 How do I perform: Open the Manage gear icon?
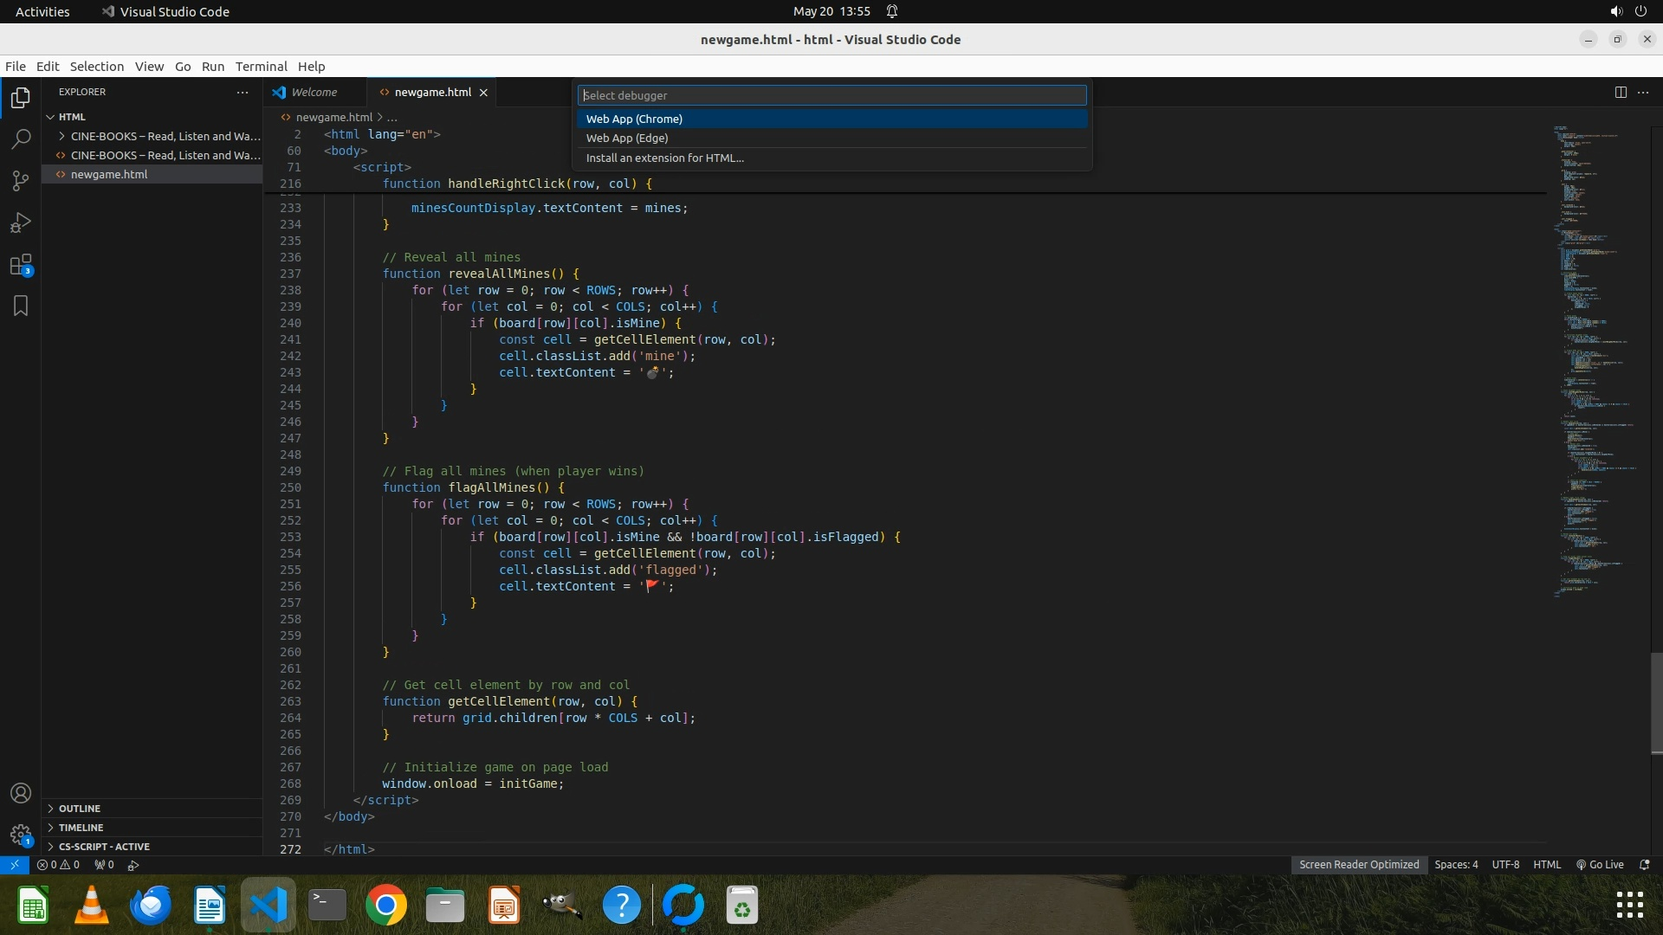tap(21, 835)
